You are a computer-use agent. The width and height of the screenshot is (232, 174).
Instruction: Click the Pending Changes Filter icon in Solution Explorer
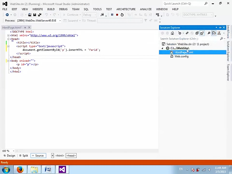[x=180, y=33]
